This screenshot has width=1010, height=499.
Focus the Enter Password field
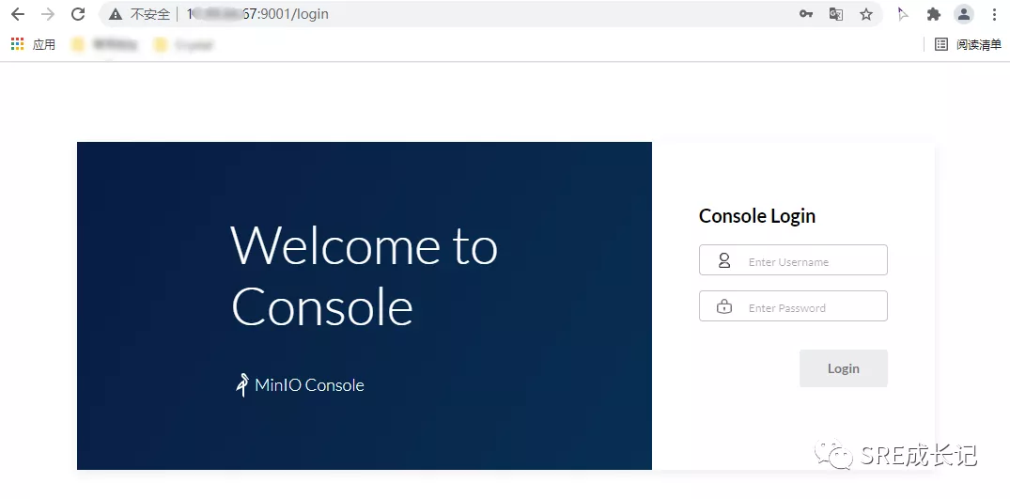point(793,305)
